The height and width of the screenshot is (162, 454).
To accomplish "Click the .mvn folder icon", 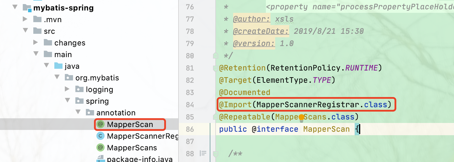I will coord(37,19).
